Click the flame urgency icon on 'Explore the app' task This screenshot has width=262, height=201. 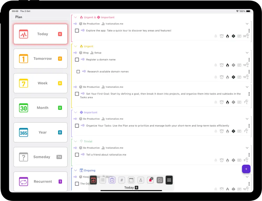(x=227, y=36)
